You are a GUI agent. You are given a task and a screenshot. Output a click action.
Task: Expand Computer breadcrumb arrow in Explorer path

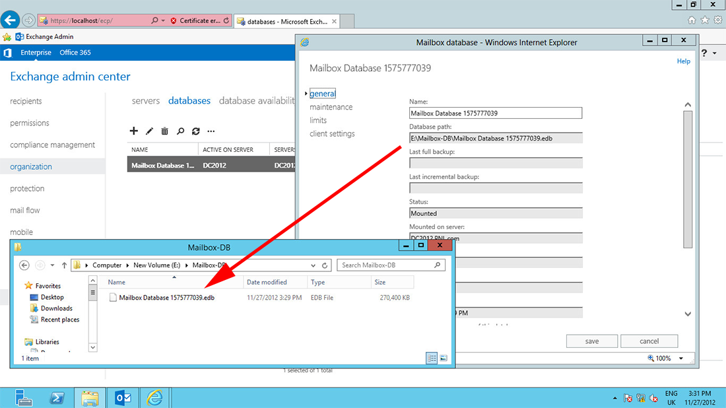(x=128, y=265)
